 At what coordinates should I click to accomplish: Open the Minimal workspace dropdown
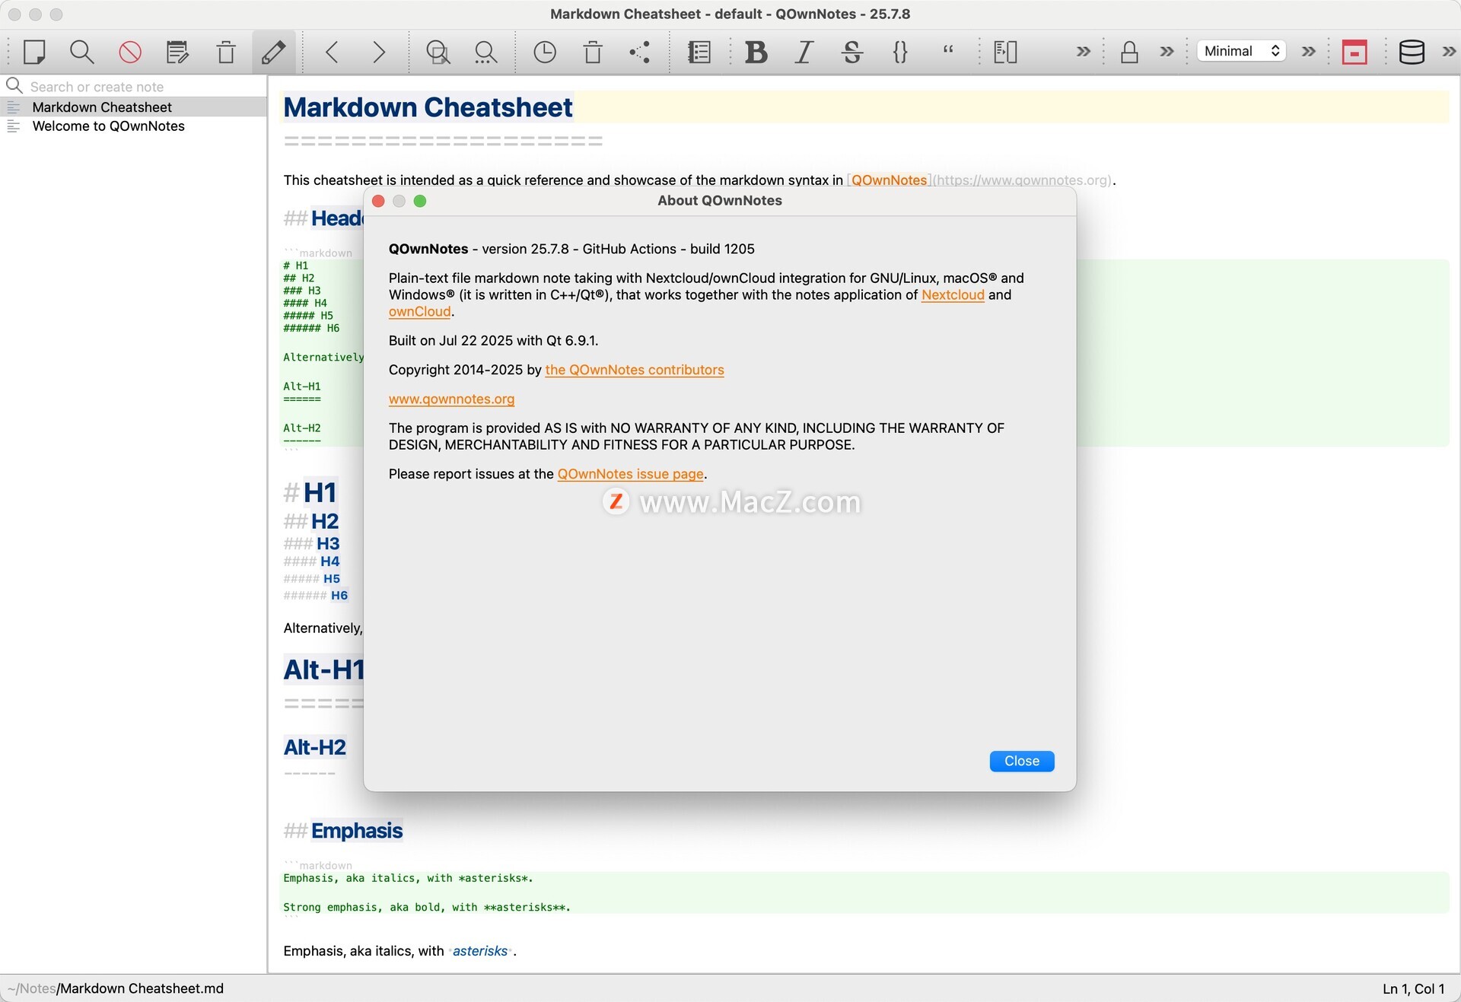tap(1241, 51)
